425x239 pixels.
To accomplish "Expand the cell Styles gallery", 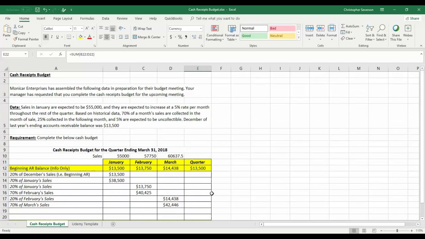I will click(298, 38).
